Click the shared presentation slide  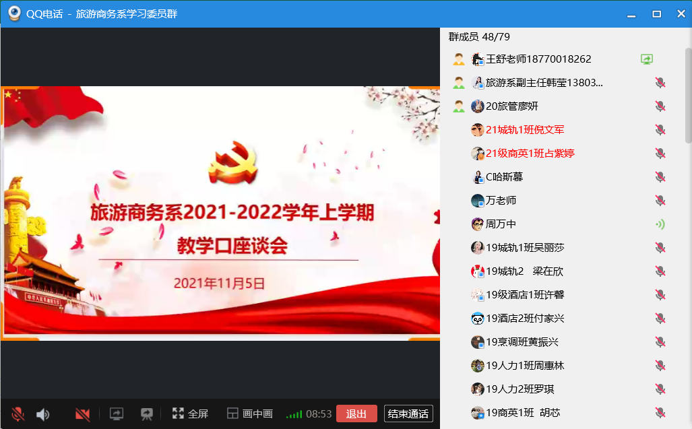[220, 212]
